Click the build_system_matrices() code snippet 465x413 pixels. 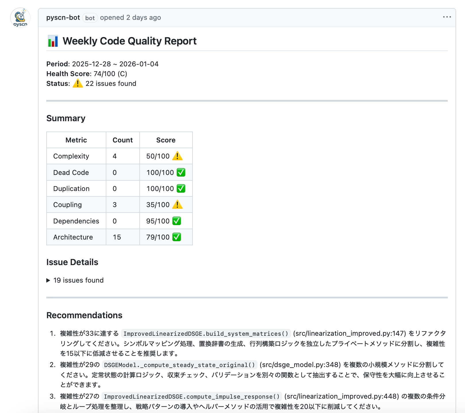[206, 333]
